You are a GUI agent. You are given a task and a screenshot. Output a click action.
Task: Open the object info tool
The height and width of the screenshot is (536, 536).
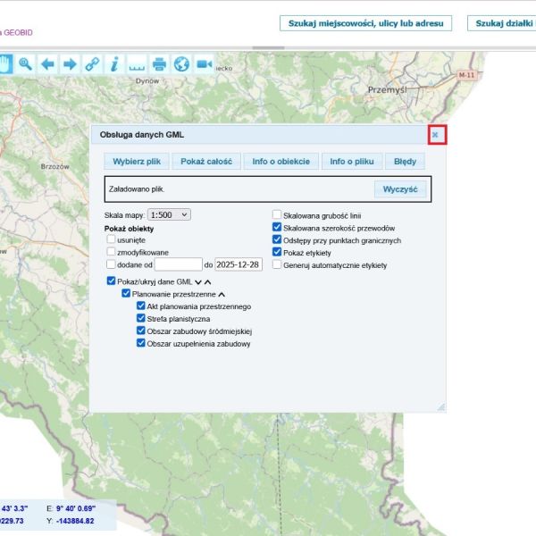pyautogui.click(x=114, y=63)
